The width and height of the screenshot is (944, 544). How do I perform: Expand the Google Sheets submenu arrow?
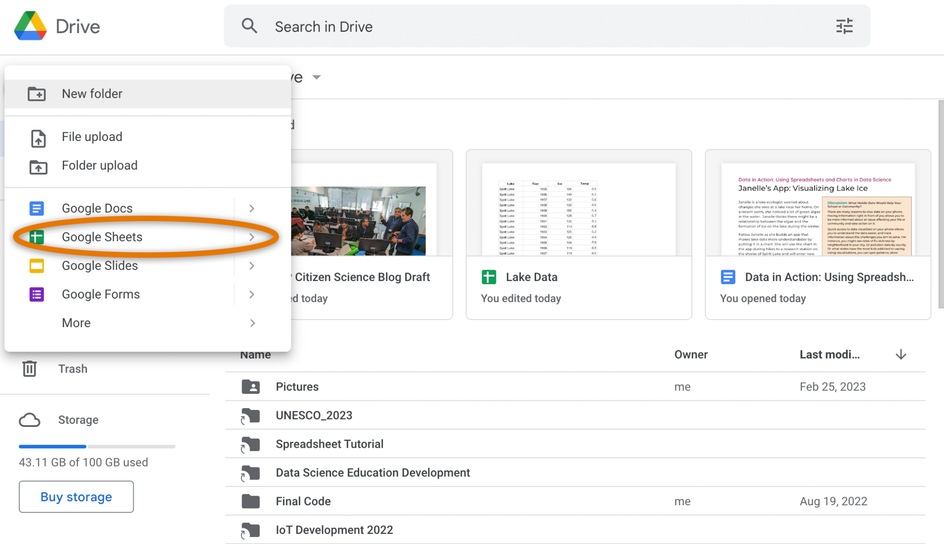tap(252, 237)
